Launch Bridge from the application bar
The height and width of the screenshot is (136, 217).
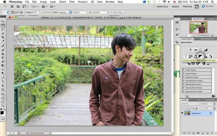click(12, 6)
